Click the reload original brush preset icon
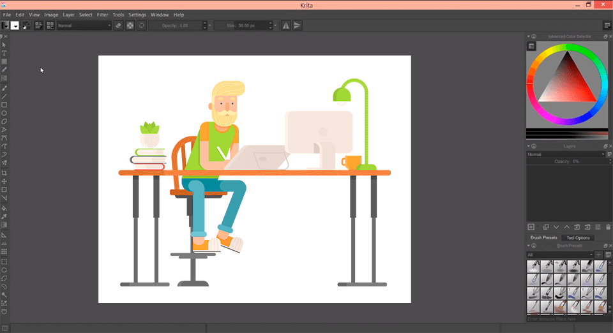This screenshot has width=613, height=333. (x=141, y=26)
